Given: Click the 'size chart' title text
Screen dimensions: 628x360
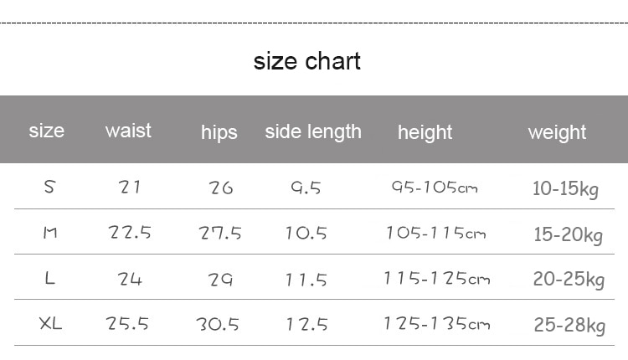Looking at the screenshot, I should click(x=306, y=61).
